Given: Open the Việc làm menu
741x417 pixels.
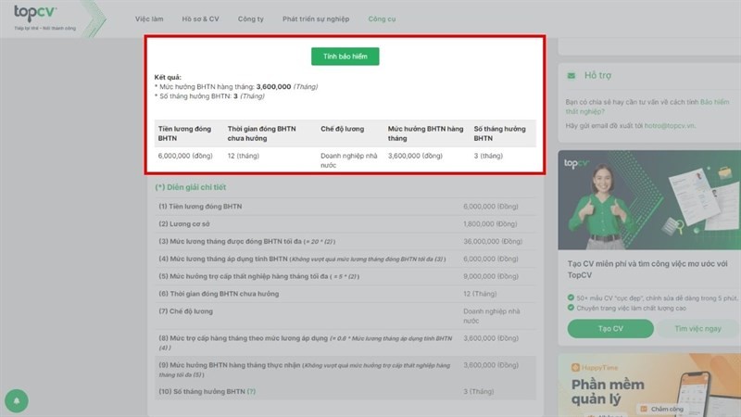Looking at the screenshot, I should coord(149,19).
